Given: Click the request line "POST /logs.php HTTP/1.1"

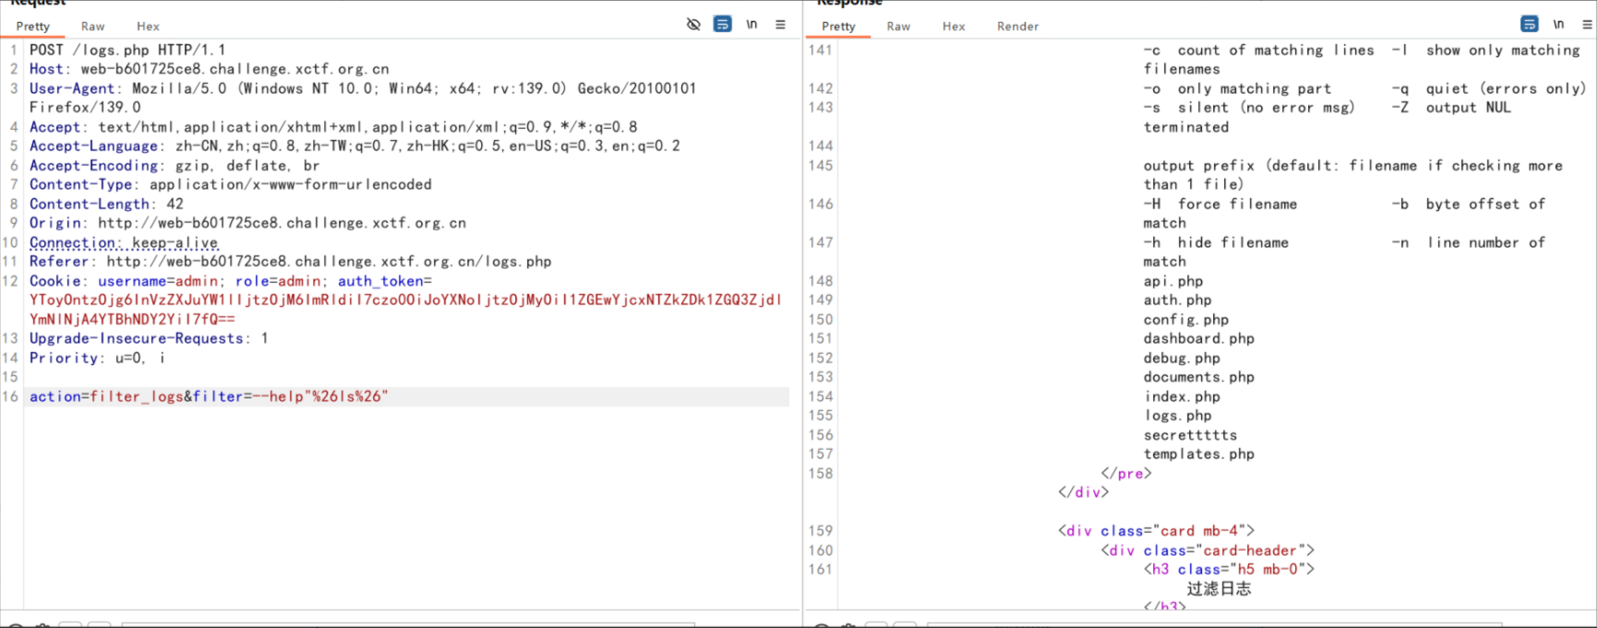Looking at the screenshot, I should click(x=127, y=50).
